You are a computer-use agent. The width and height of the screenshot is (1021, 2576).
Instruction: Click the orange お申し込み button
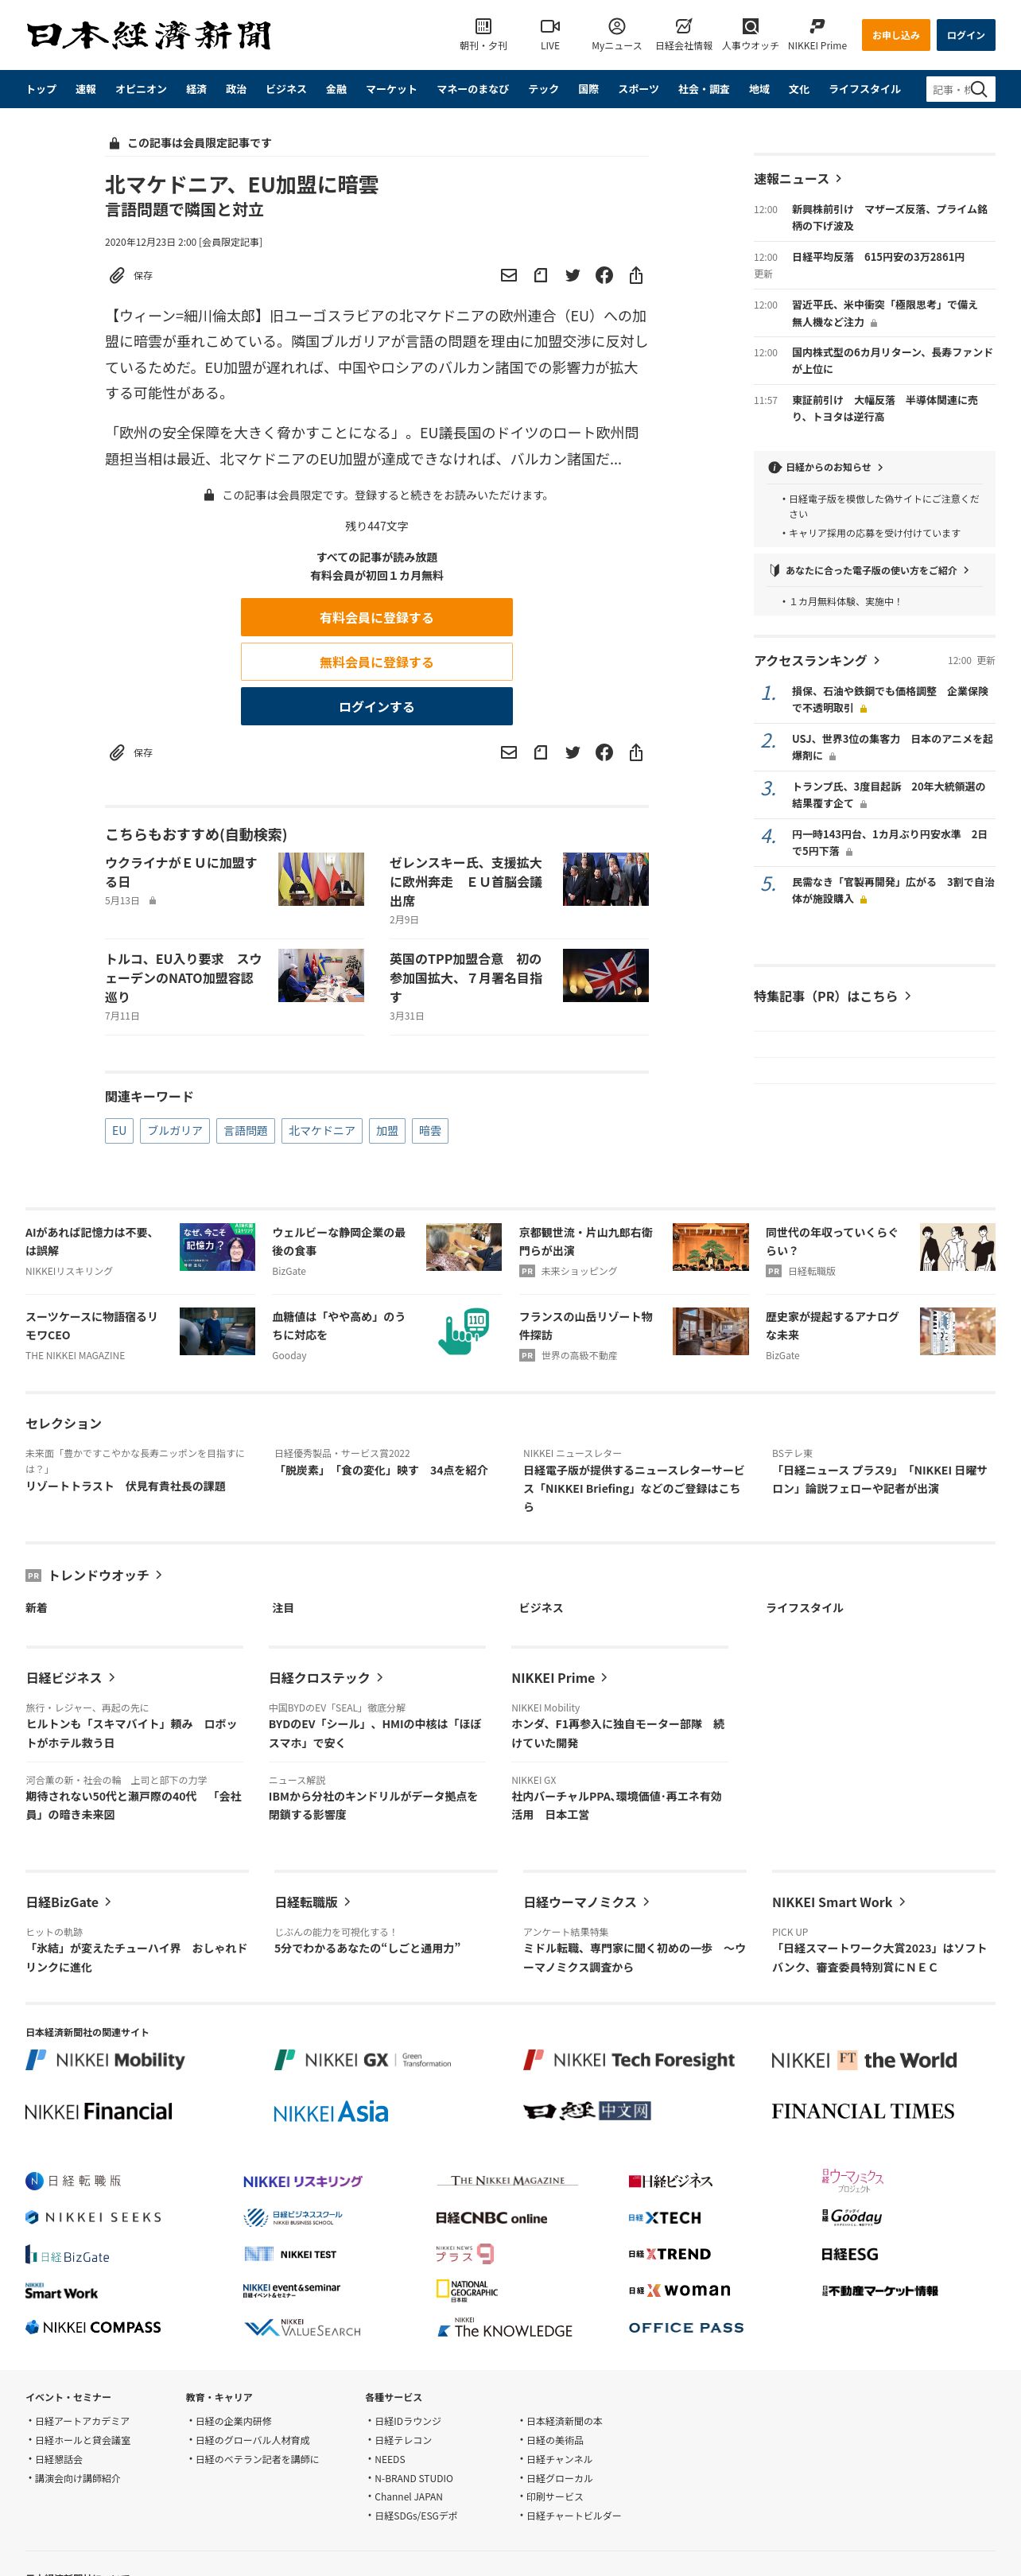tap(896, 35)
